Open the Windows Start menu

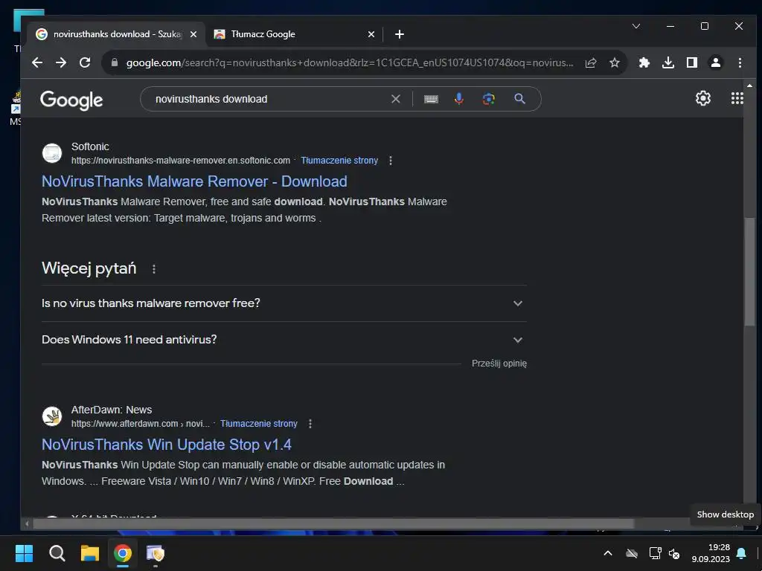tap(25, 553)
